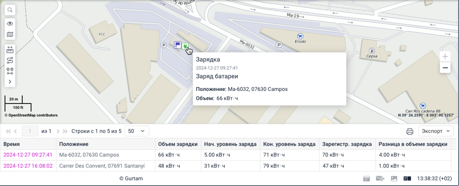Open rows-per-page dropdown showing 50
459x186 pixels.
tap(137, 131)
